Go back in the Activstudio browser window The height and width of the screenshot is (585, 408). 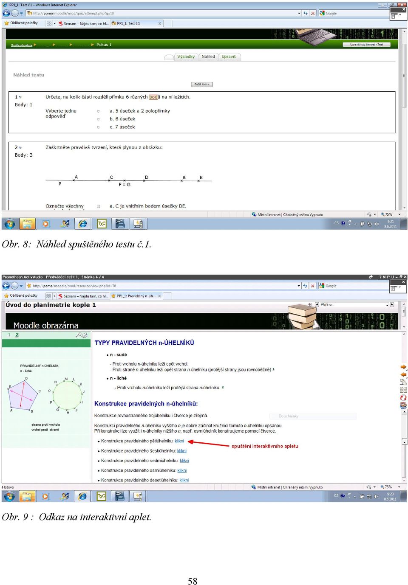(7, 286)
